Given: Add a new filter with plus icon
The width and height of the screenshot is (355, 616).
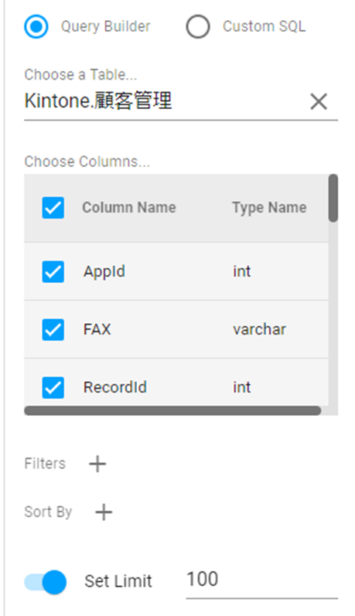Looking at the screenshot, I should [97, 464].
